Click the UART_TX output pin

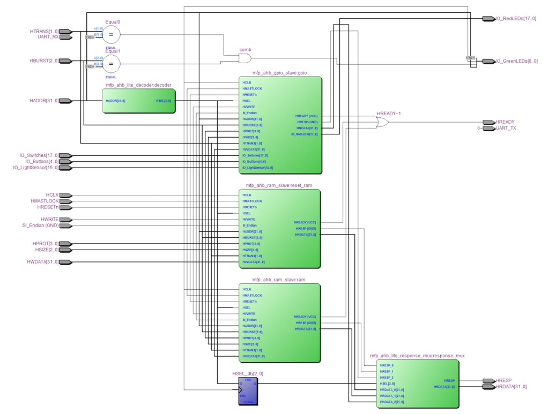pos(489,129)
